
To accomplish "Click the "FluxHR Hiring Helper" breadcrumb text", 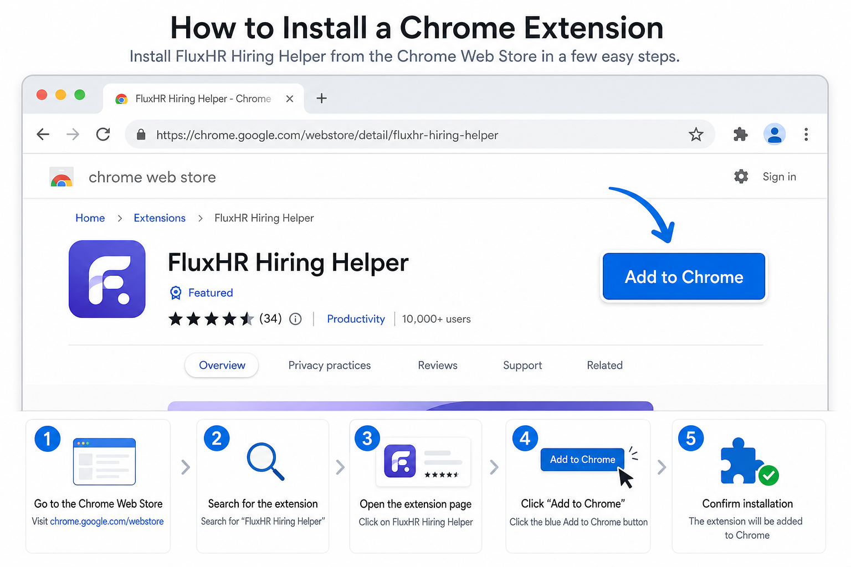I will coord(264,218).
